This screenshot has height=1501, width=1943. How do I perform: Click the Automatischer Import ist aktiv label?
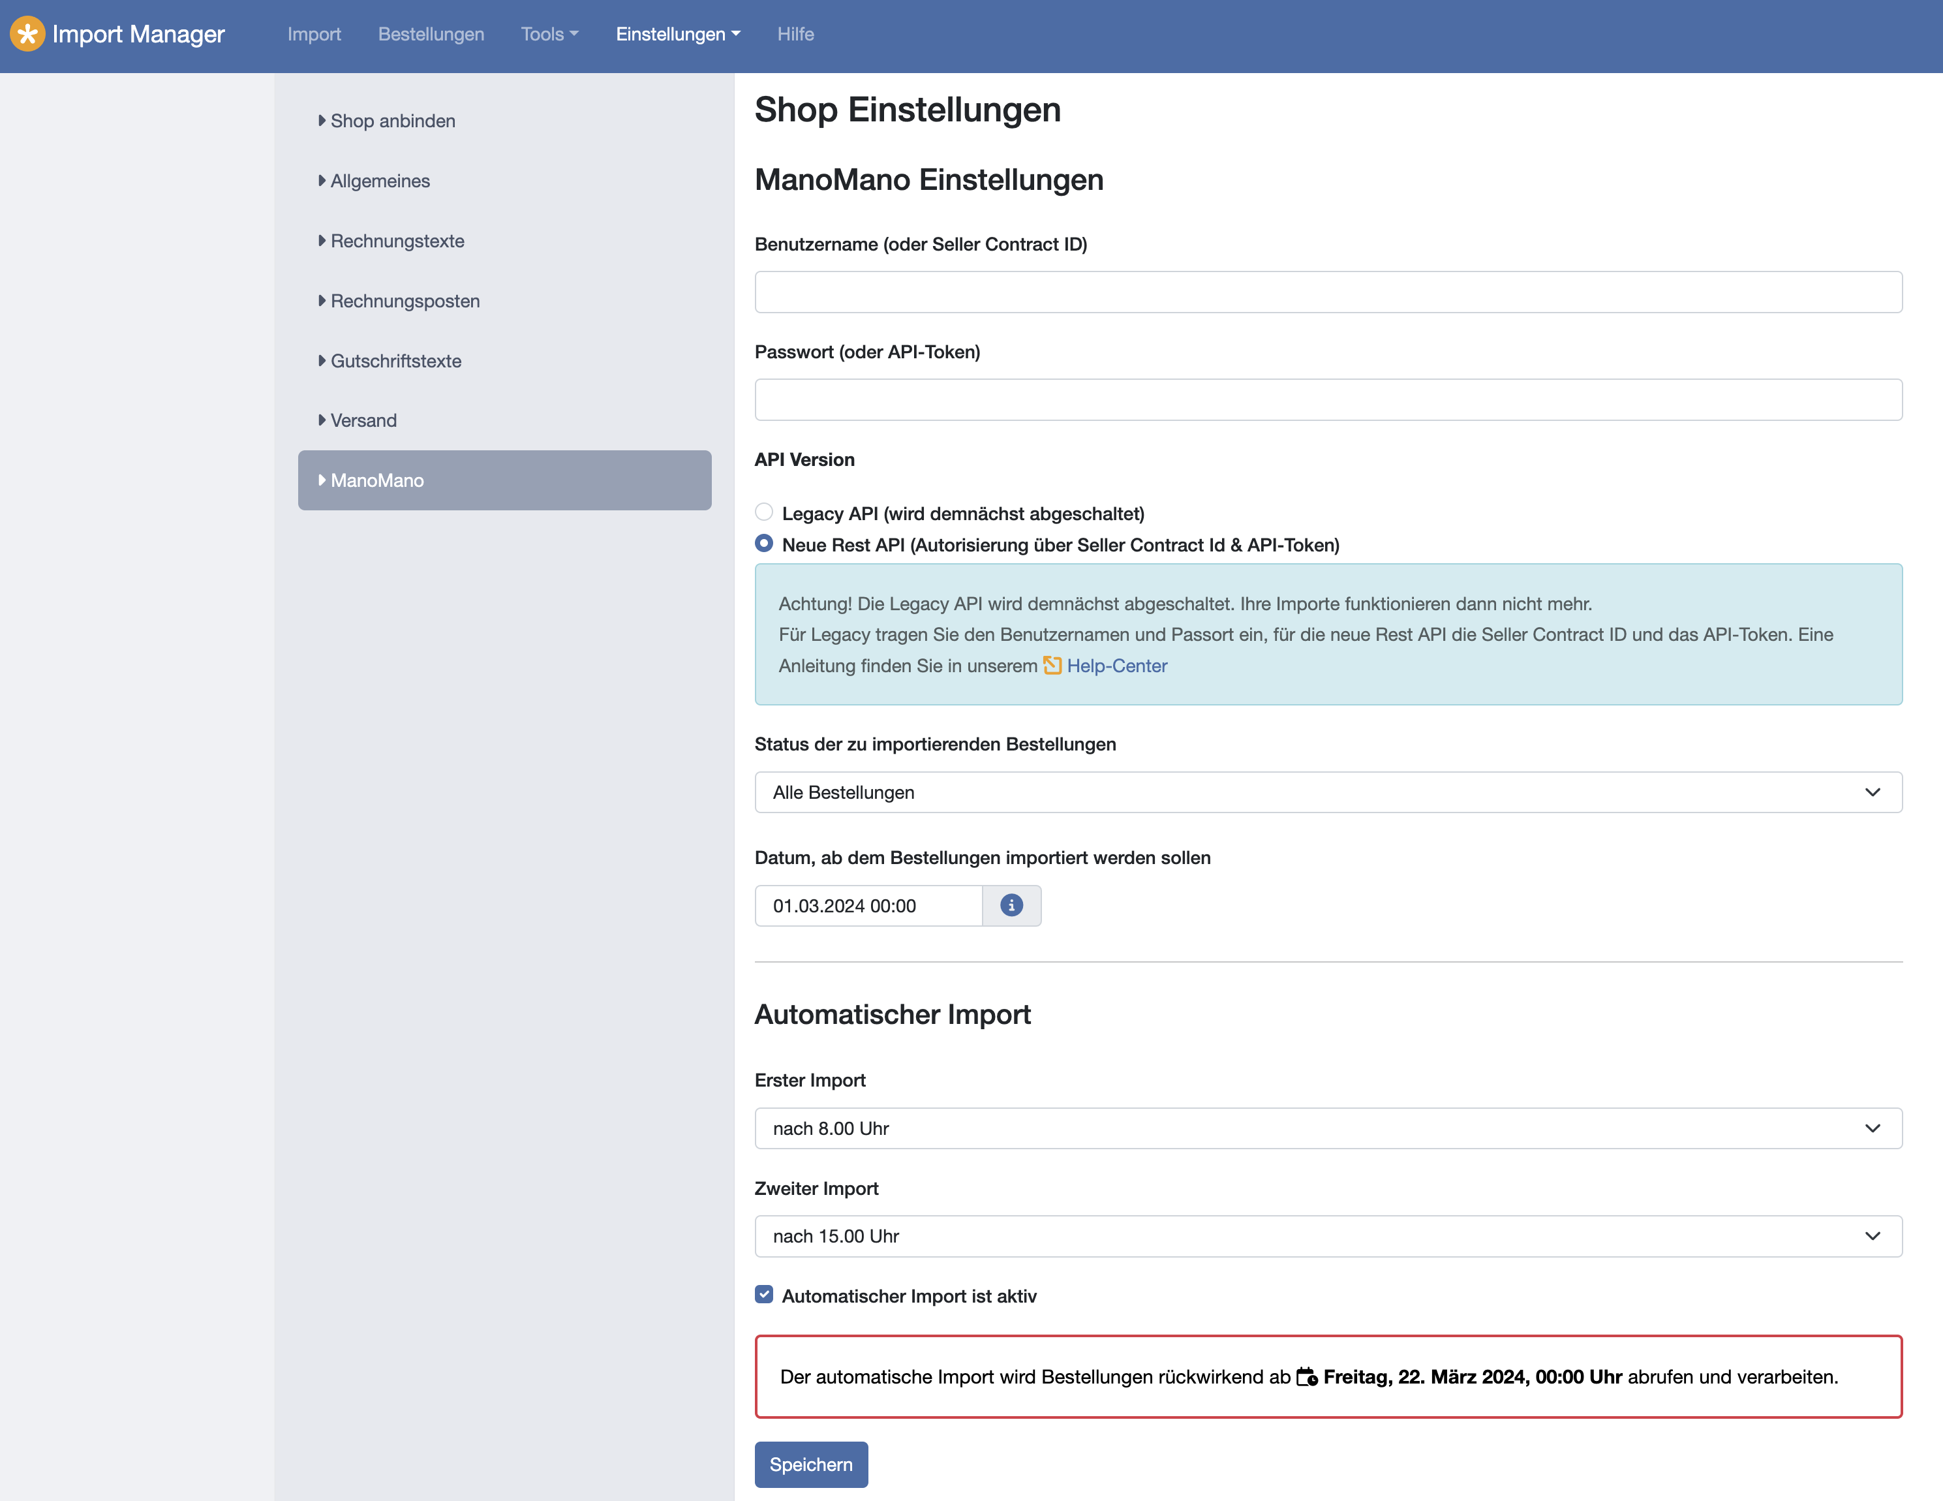pyautogui.click(x=910, y=1296)
